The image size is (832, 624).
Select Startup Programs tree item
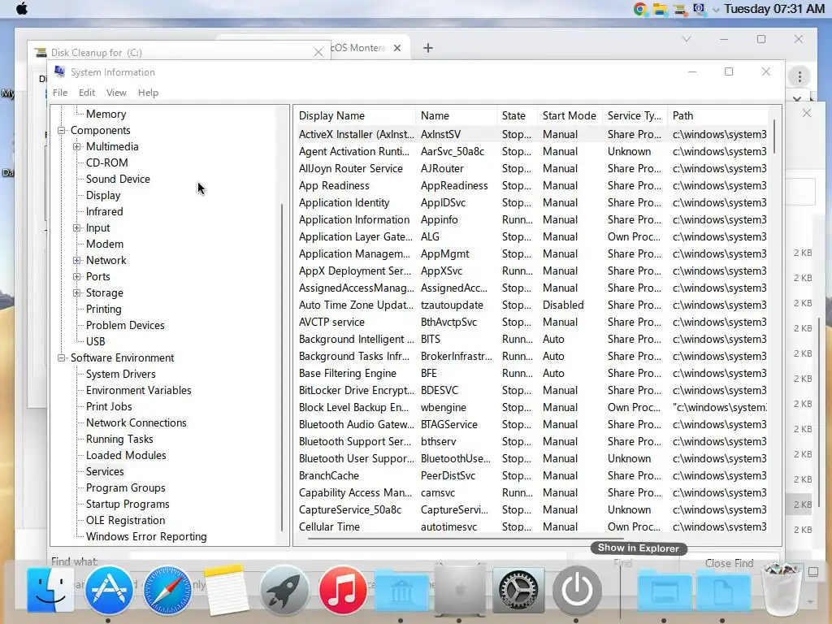[x=128, y=504]
